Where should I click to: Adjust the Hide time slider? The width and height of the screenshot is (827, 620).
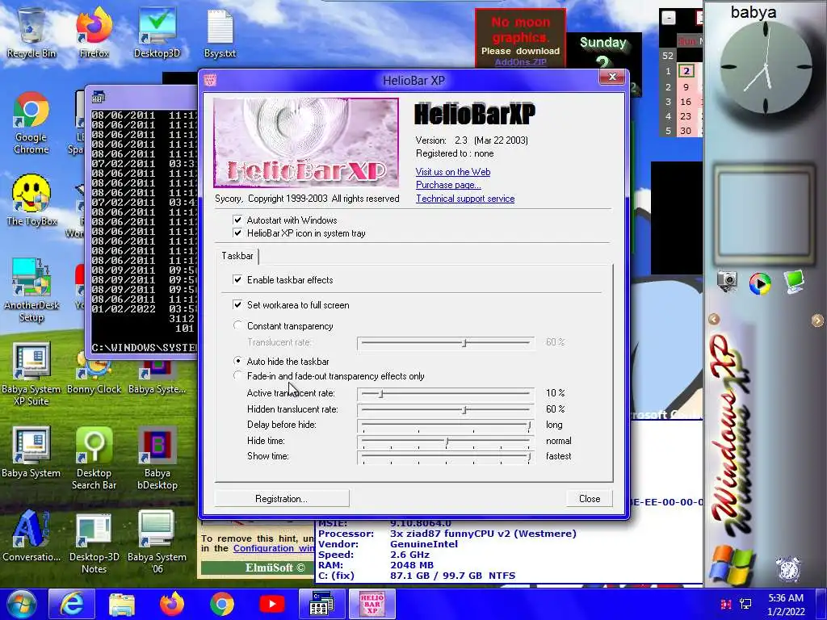tap(446, 442)
